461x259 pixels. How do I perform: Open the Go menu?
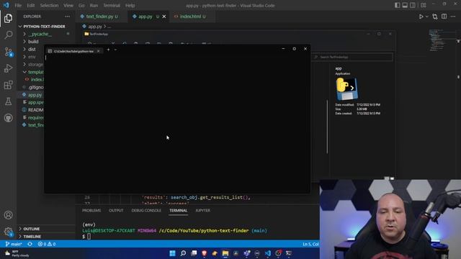81,5
